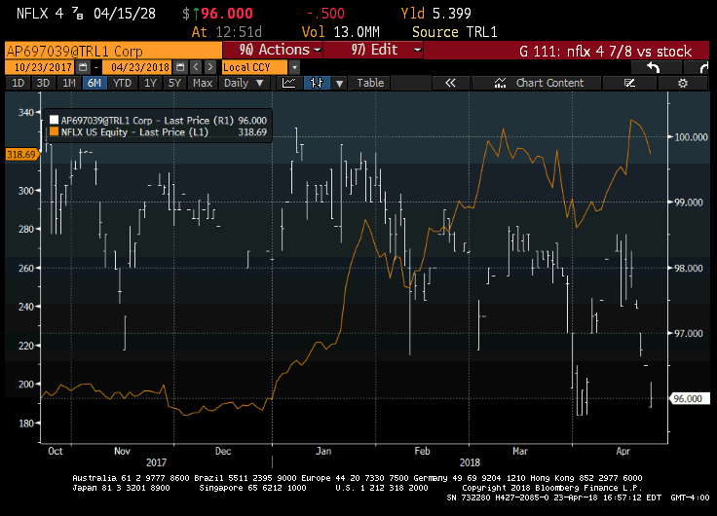Click the NFLX 4 7/8 04/15/28 bond name
This screenshot has height=516, width=717.
click(86, 14)
